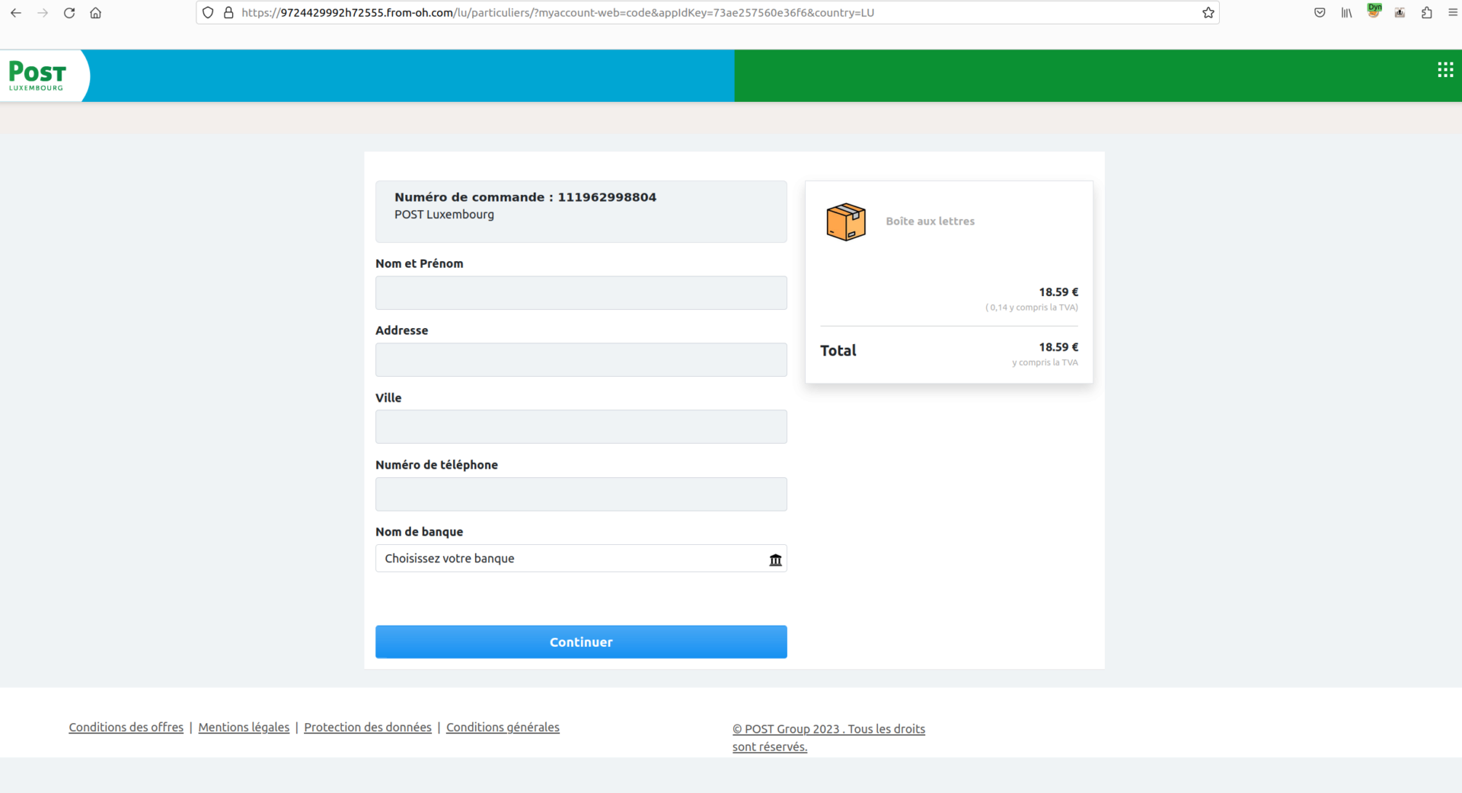Viewport: 1462px width, 793px height.
Task: Open the tracking protection shield icon
Action: (208, 13)
